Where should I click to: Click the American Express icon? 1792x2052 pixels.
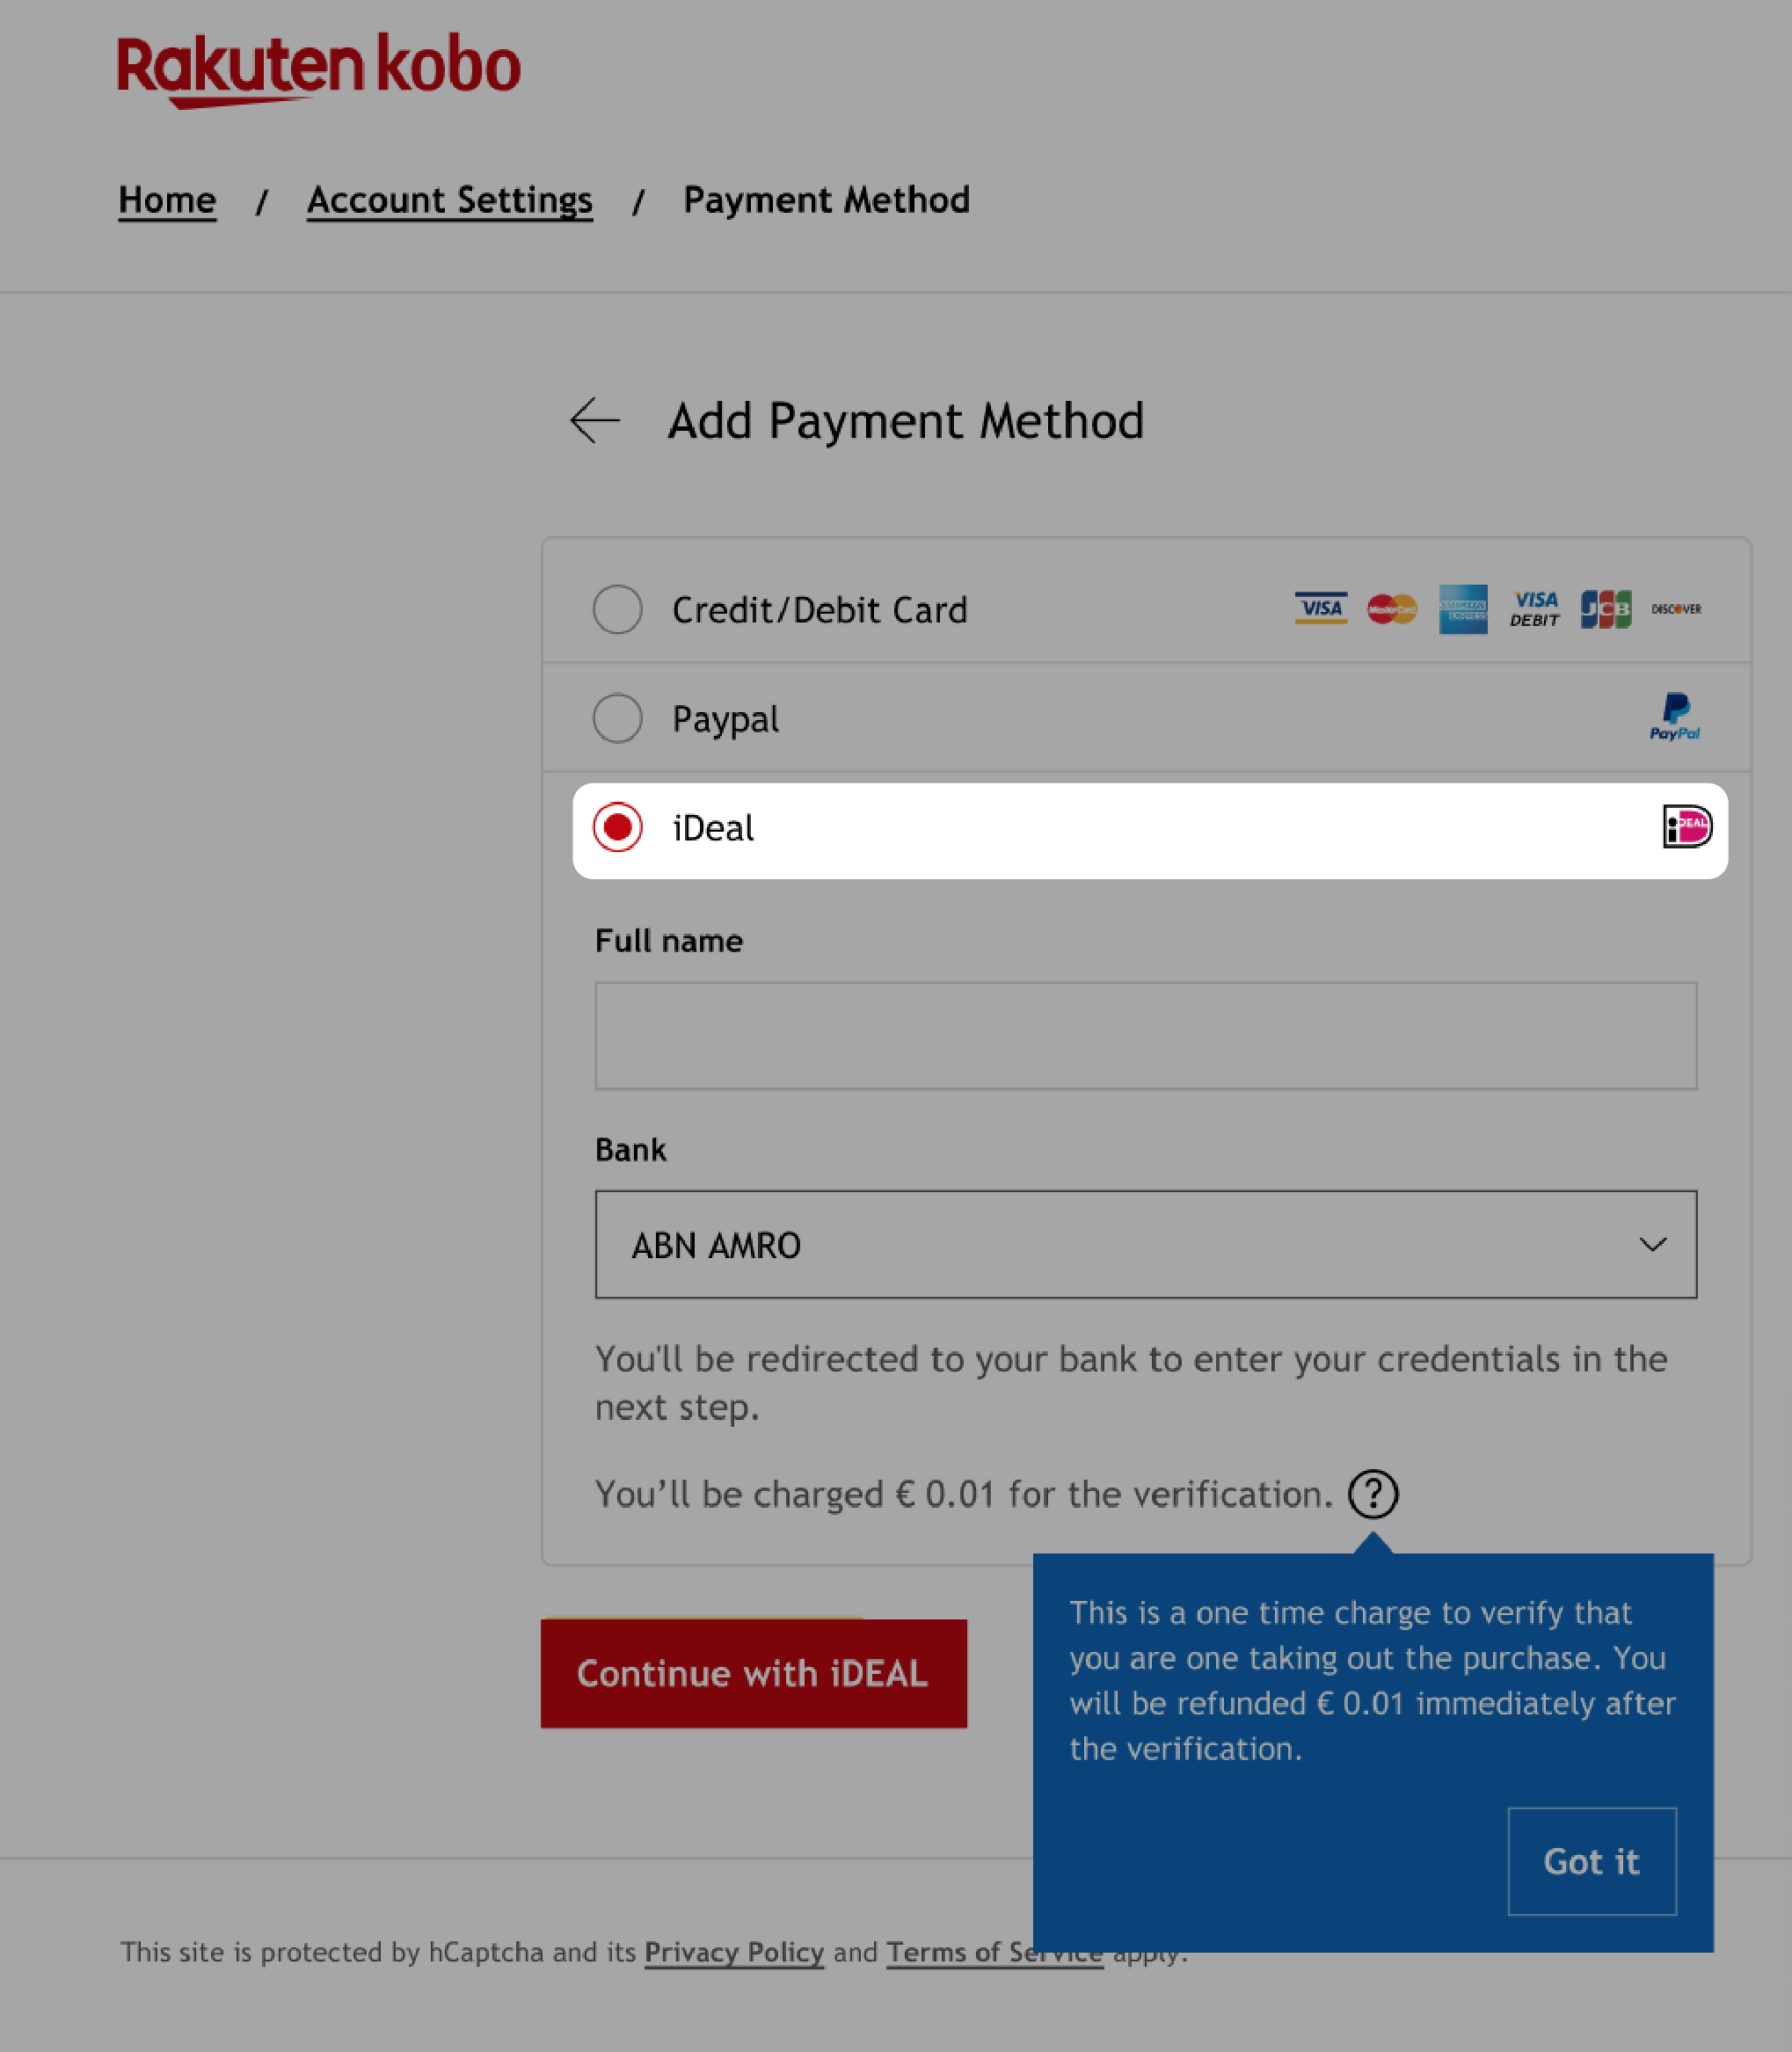(x=1462, y=609)
